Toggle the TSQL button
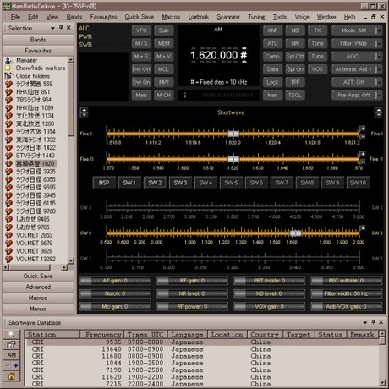This screenshot has height=389, width=389. tap(295, 96)
